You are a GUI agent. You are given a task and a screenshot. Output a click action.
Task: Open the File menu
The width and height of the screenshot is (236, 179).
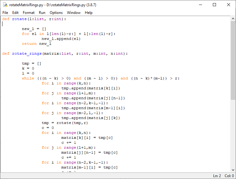tap(5, 13)
